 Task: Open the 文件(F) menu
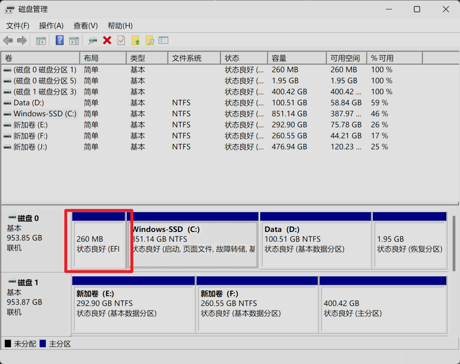pos(18,26)
